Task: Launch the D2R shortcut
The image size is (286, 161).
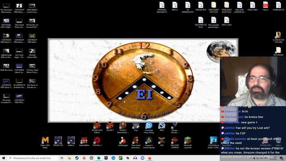Action: pyautogui.click(x=162, y=141)
